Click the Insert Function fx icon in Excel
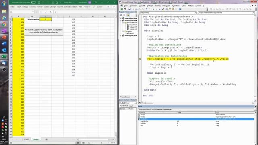The image size is (258, 145). (51, 12)
